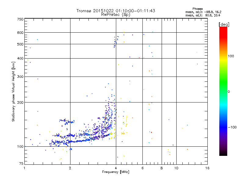Click the Frequency [MHz] axis label
The image size is (244, 183).
point(116,172)
